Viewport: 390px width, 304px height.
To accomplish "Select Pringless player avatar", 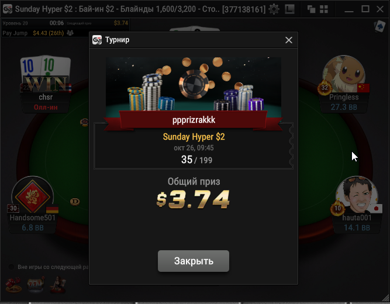I will pos(344,74).
